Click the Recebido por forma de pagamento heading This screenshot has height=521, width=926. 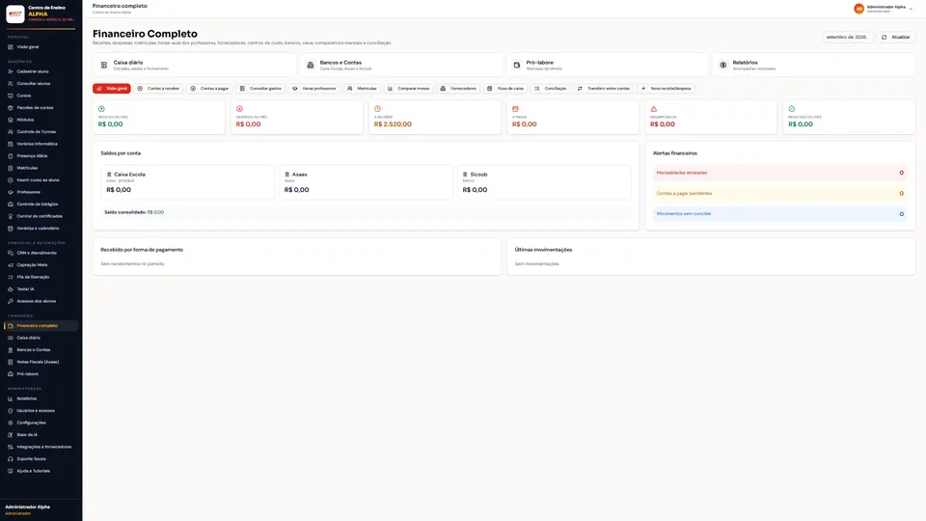pyautogui.click(x=142, y=250)
